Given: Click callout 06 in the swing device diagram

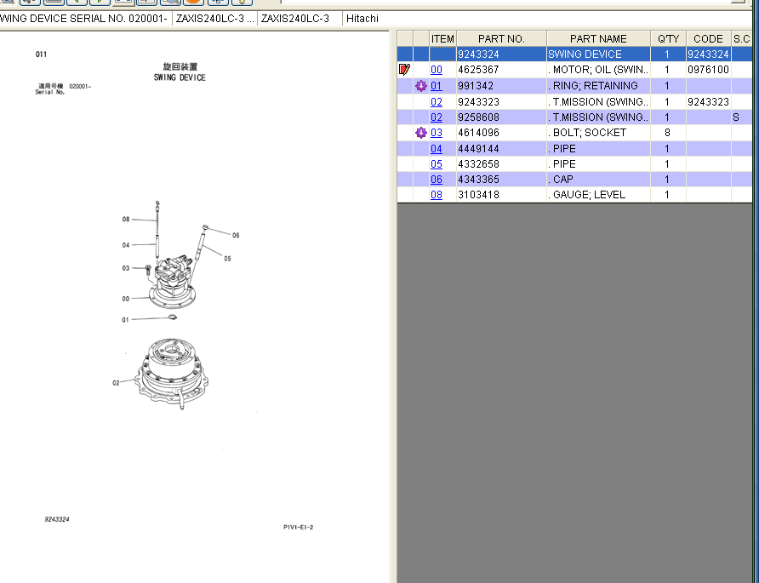Looking at the screenshot, I should click(x=236, y=236).
